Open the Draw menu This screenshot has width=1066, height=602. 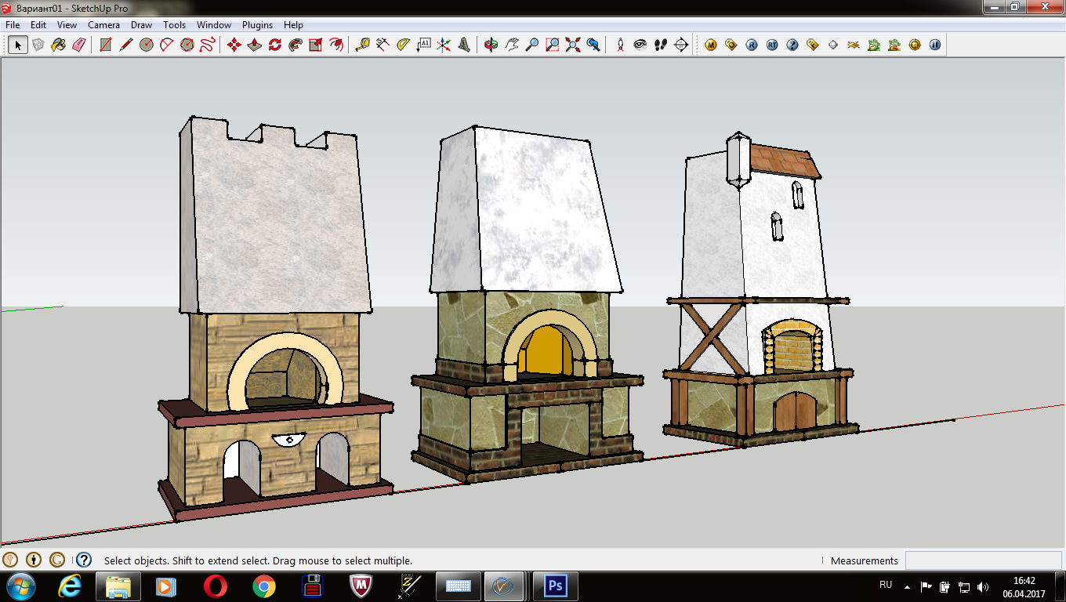141,25
